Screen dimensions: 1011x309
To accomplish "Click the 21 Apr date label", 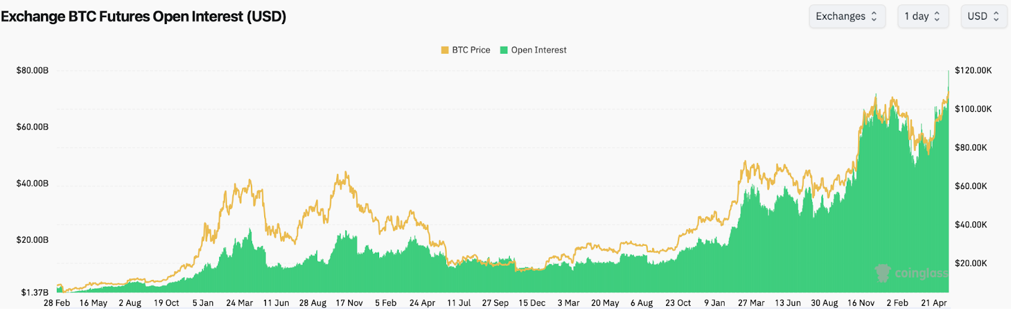I will 934,303.
